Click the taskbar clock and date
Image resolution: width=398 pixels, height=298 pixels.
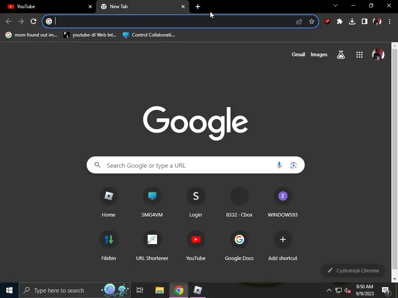pyautogui.click(x=365, y=290)
